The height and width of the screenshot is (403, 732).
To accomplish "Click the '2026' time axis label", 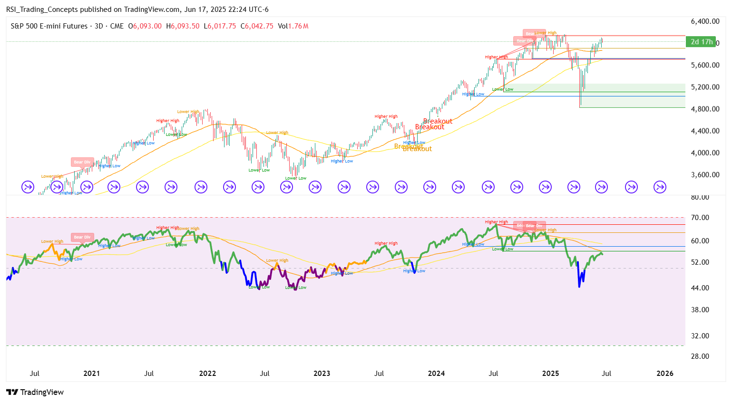I will click(x=665, y=374).
